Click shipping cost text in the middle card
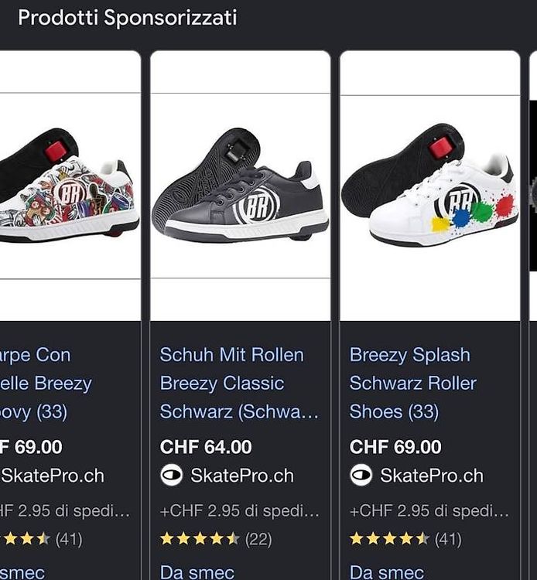 239,511
